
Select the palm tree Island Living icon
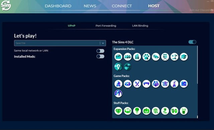coord(174,57)
